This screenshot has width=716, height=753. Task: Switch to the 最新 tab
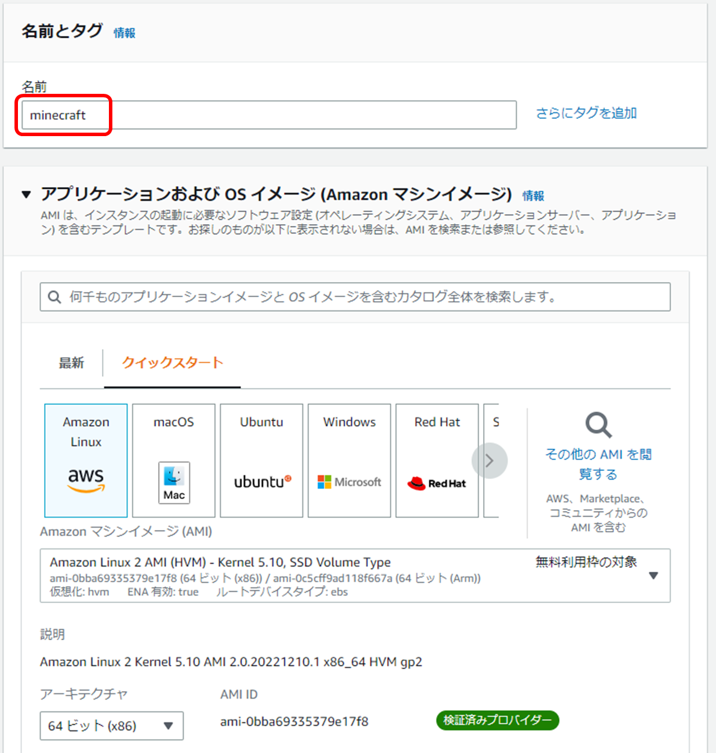point(71,363)
